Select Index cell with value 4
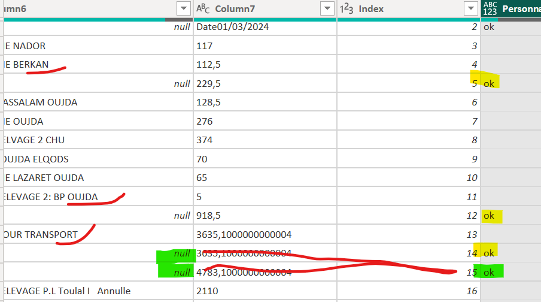Viewport: 541px width, 302px height. 409,64
